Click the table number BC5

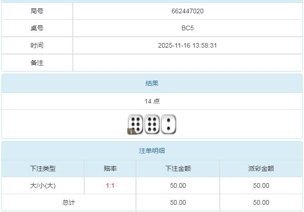187,28
